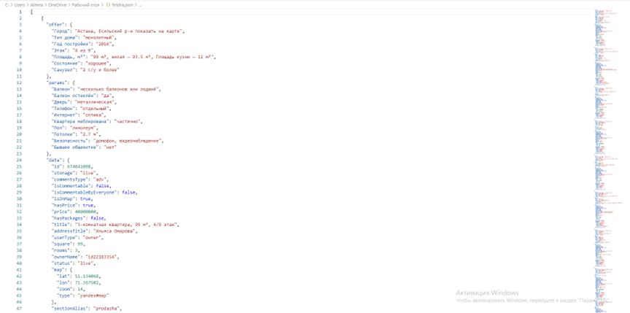The width and height of the screenshot is (630, 313).
Task: Click the "isOnMap" key
Action: pos(63,198)
